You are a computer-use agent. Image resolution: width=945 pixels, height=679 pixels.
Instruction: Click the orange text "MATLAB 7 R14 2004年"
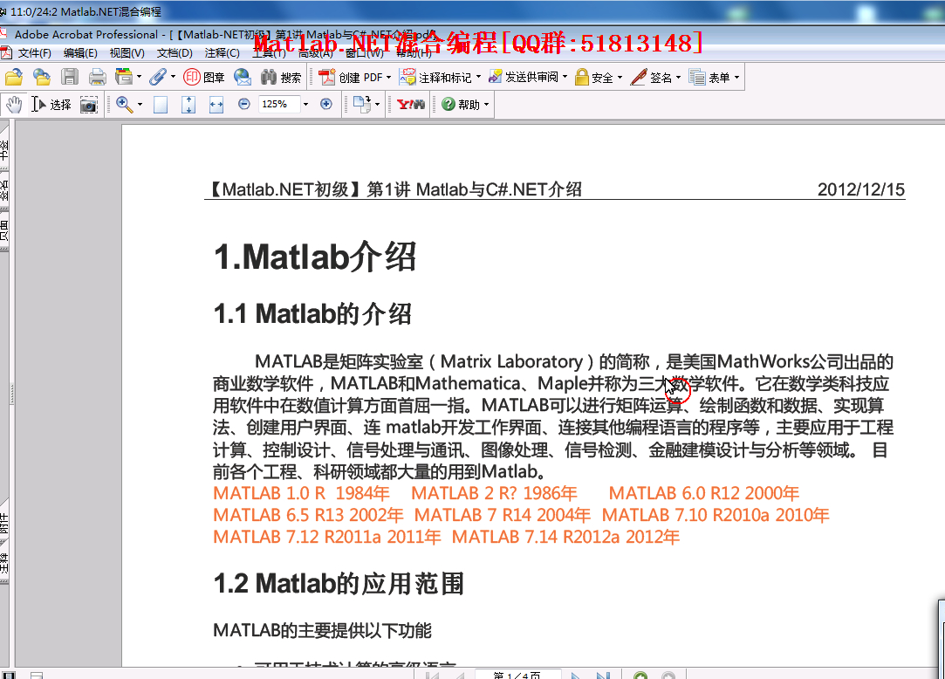point(502,515)
